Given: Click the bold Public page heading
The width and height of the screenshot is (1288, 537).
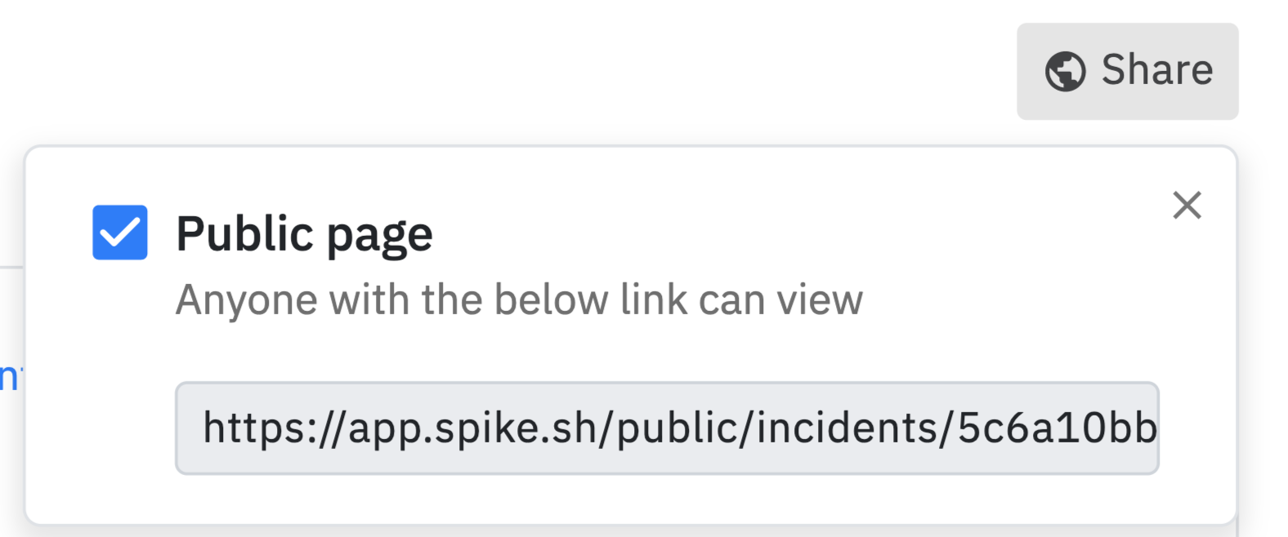Looking at the screenshot, I should click(x=304, y=235).
